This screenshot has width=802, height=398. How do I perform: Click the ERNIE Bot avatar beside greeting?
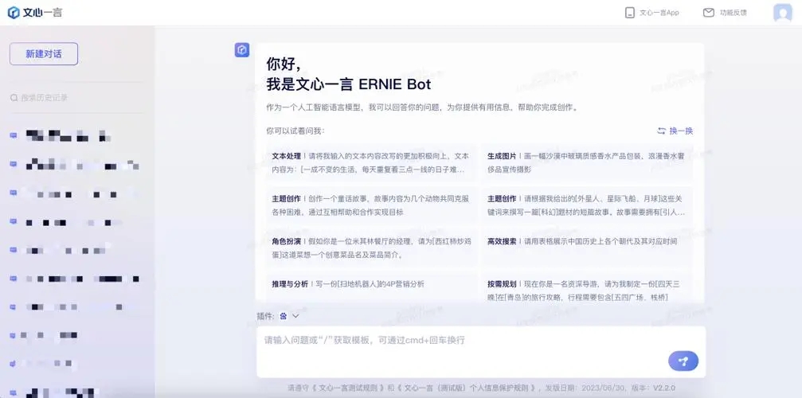pos(242,50)
